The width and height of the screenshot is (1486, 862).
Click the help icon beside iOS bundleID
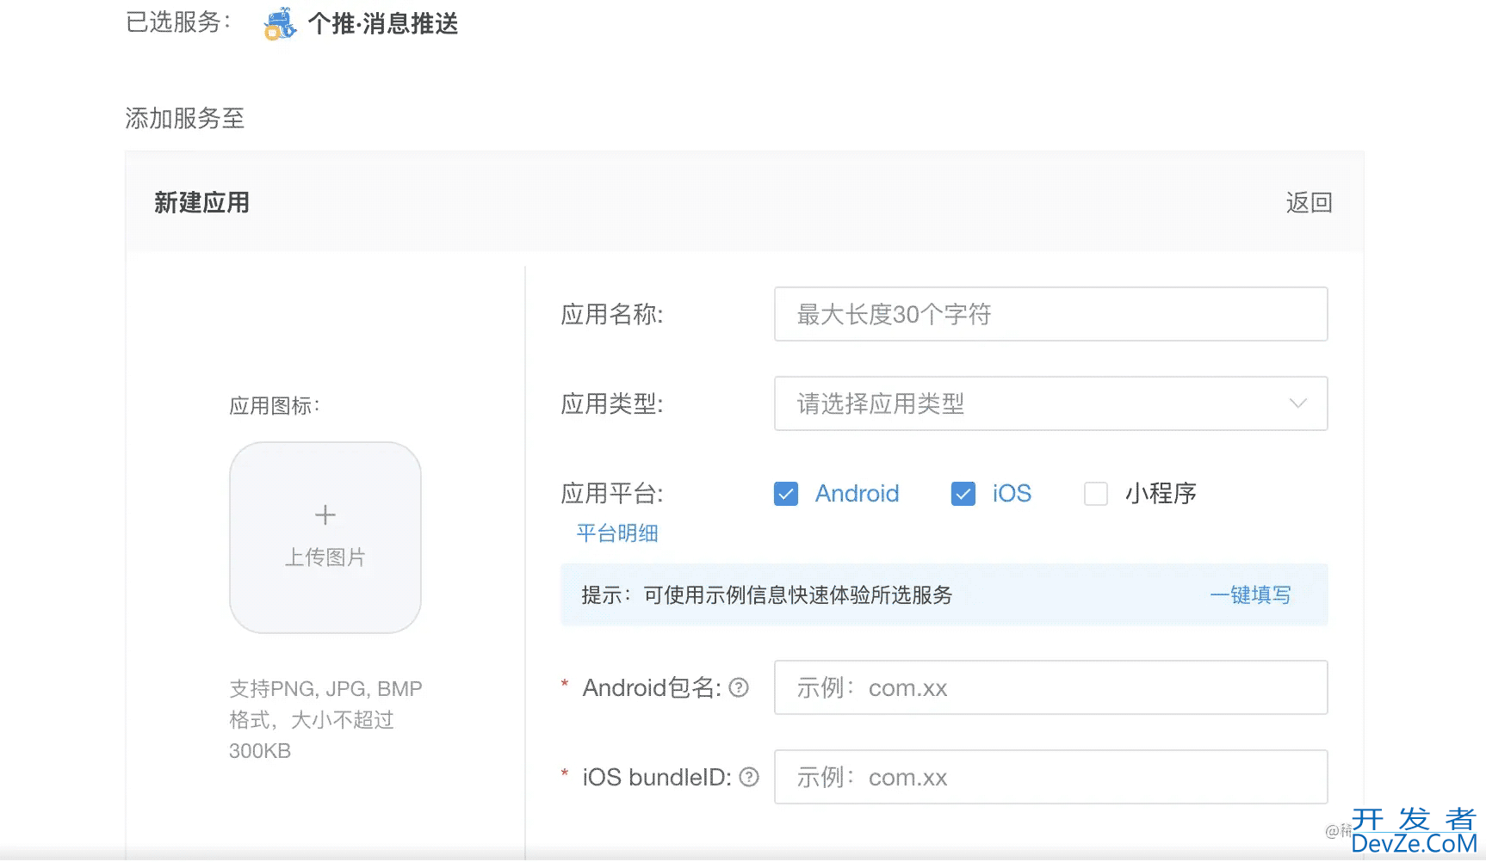[x=749, y=777]
